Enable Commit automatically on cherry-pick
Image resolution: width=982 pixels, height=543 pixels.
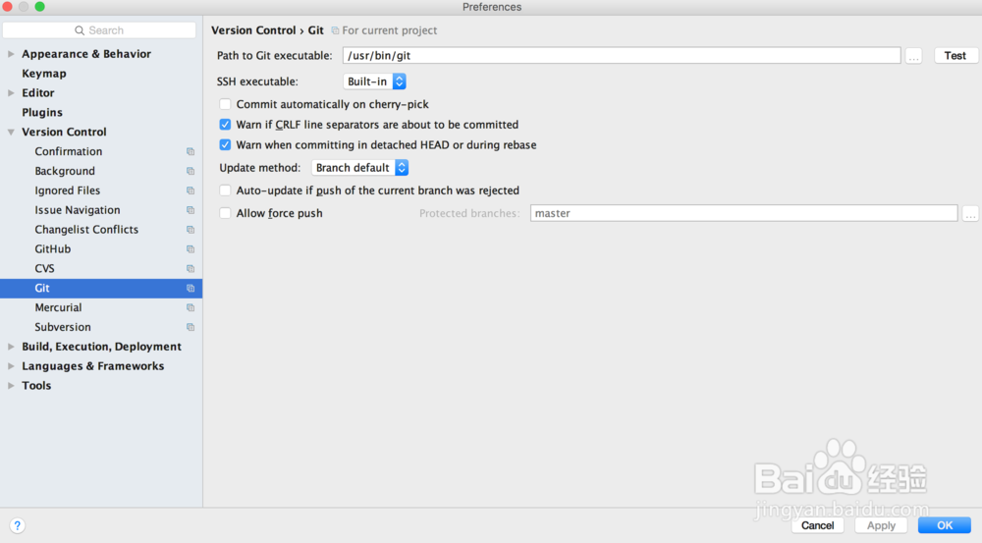tap(225, 104)
